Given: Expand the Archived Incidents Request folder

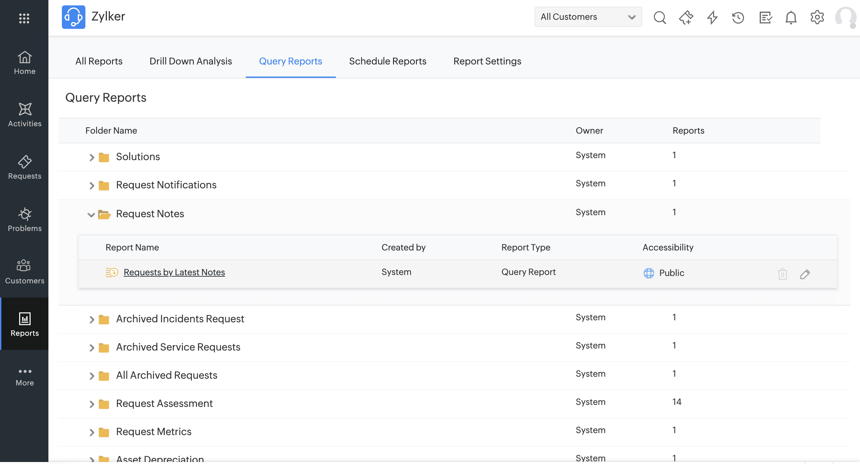Looking at the screenshot, I should [91, 319].
